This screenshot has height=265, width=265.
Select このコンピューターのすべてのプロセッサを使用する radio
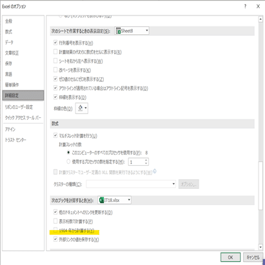coord(68,153)
